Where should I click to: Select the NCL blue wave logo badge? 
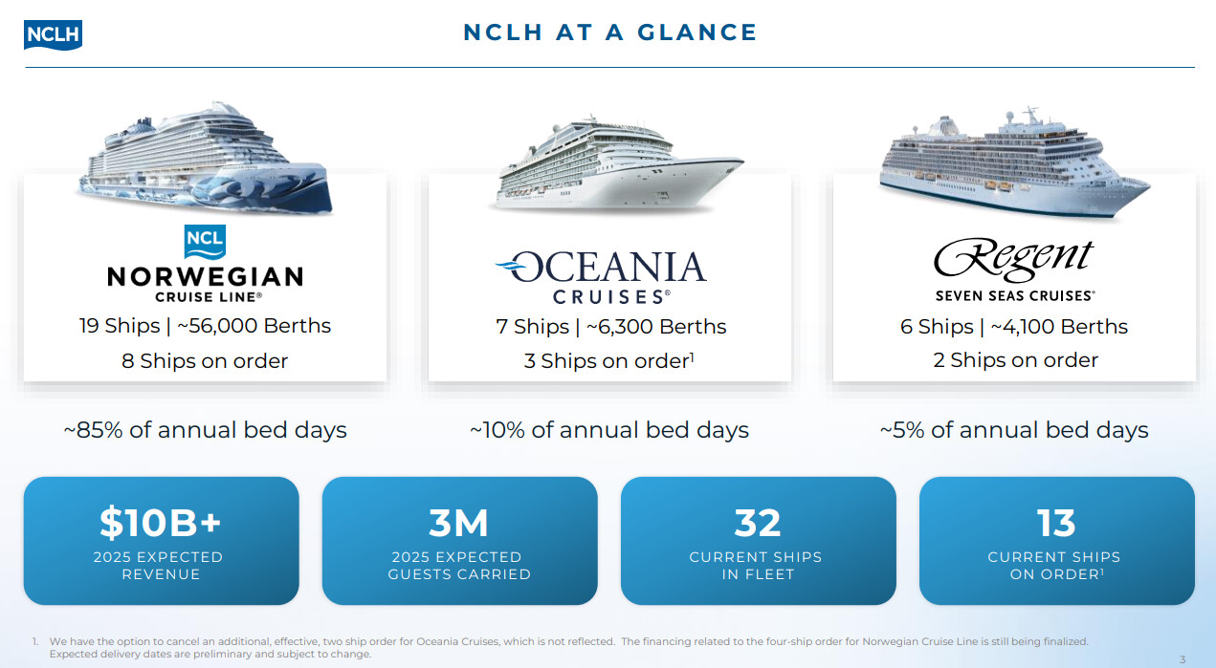205,243
